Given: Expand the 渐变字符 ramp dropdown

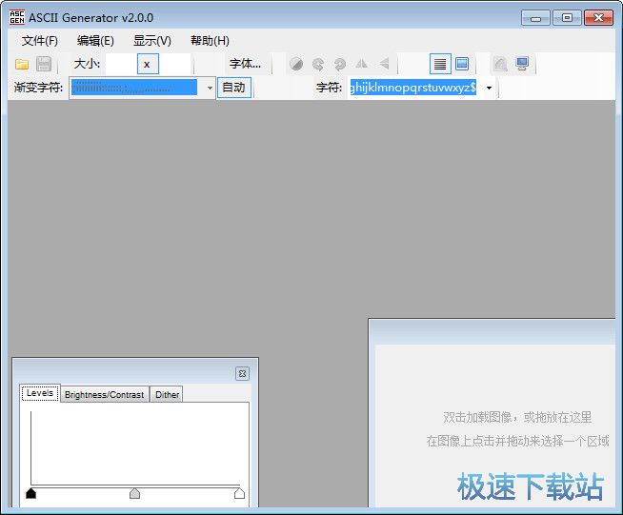Looking at the screenshot, I should tap(210, 88).
